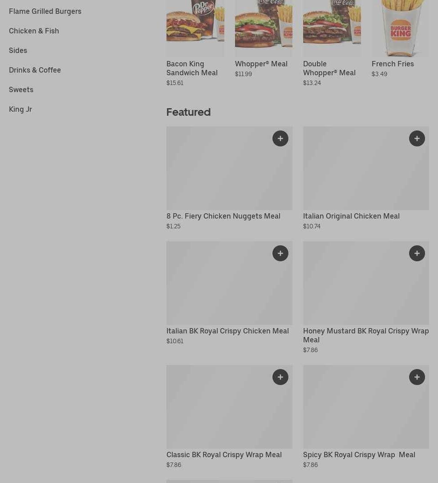This screenshot has height=483, width=438.
Task: Add Classic BK Royal Crispy Wrap Meal
Action: click(280, 377)
